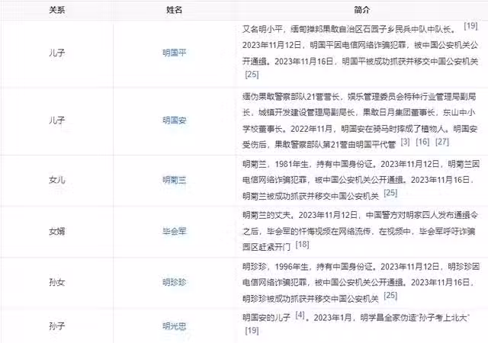Select the 女婿 relation cell

(56, 230)
